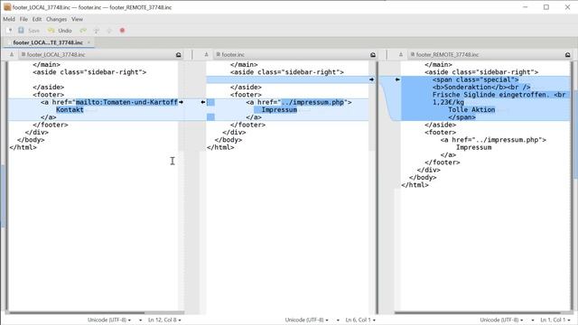
Task: Click ../impressum.php in middle pane
Action: (x=312, y=102)
